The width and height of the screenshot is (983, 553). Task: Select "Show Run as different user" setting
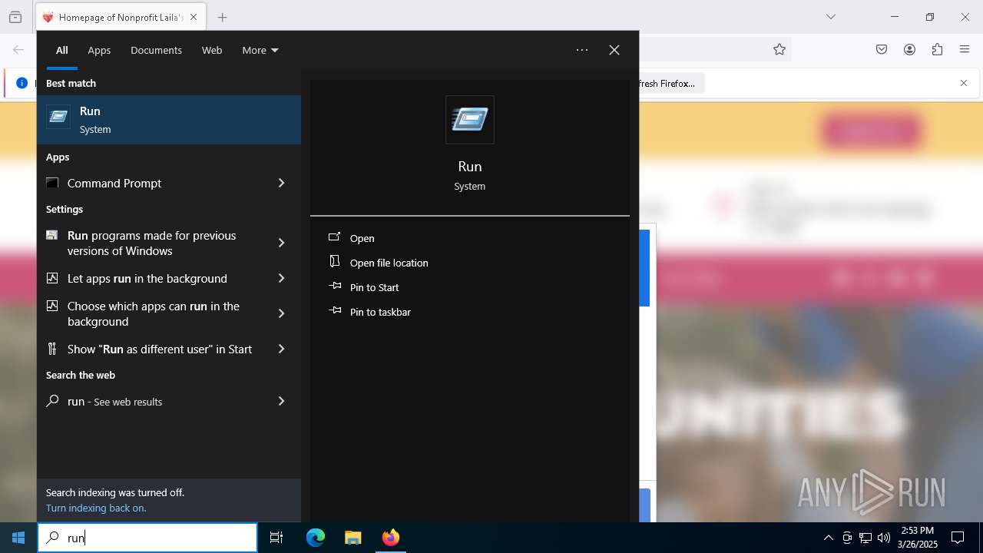[x=169, y=349]
